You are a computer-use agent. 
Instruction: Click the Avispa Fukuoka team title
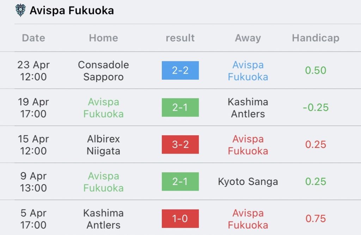coord(72,11)
